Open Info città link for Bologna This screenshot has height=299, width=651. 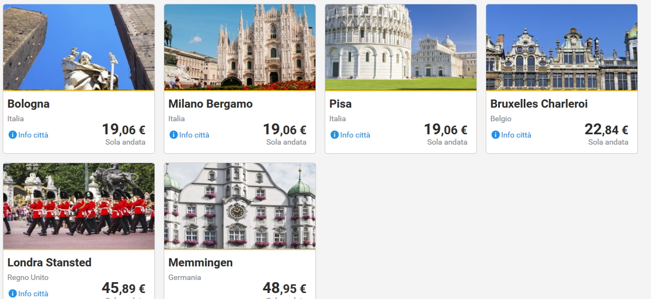coord(33,135)
